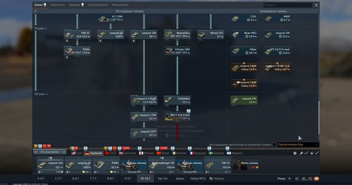Select premium Vilkas vehicle
The image size is (352, 185).
[244, 51]
